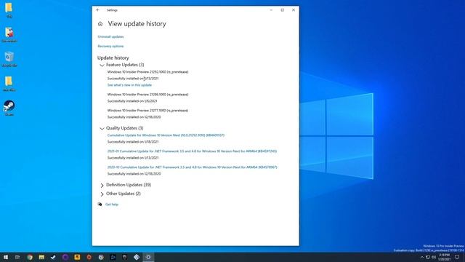
Task: Go back using the Settings back arrow
Action: point(98,10)
